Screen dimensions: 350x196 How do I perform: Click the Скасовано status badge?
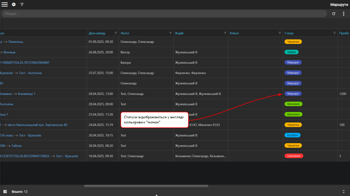(294, 156)
